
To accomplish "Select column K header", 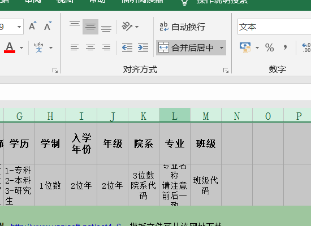I will [144, 116].
